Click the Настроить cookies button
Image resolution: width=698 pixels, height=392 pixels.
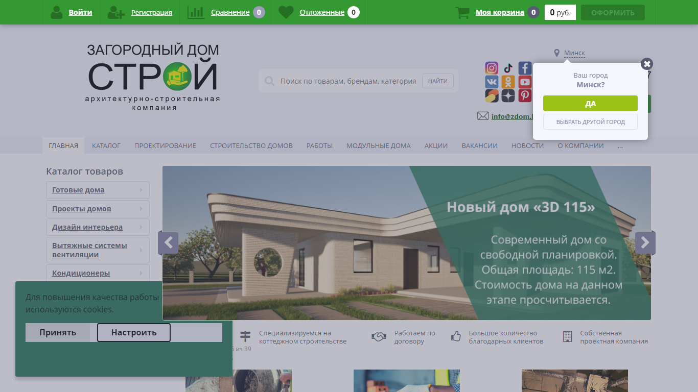(134, 332)
